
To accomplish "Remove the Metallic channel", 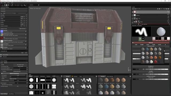I will (x=26, y=22).
